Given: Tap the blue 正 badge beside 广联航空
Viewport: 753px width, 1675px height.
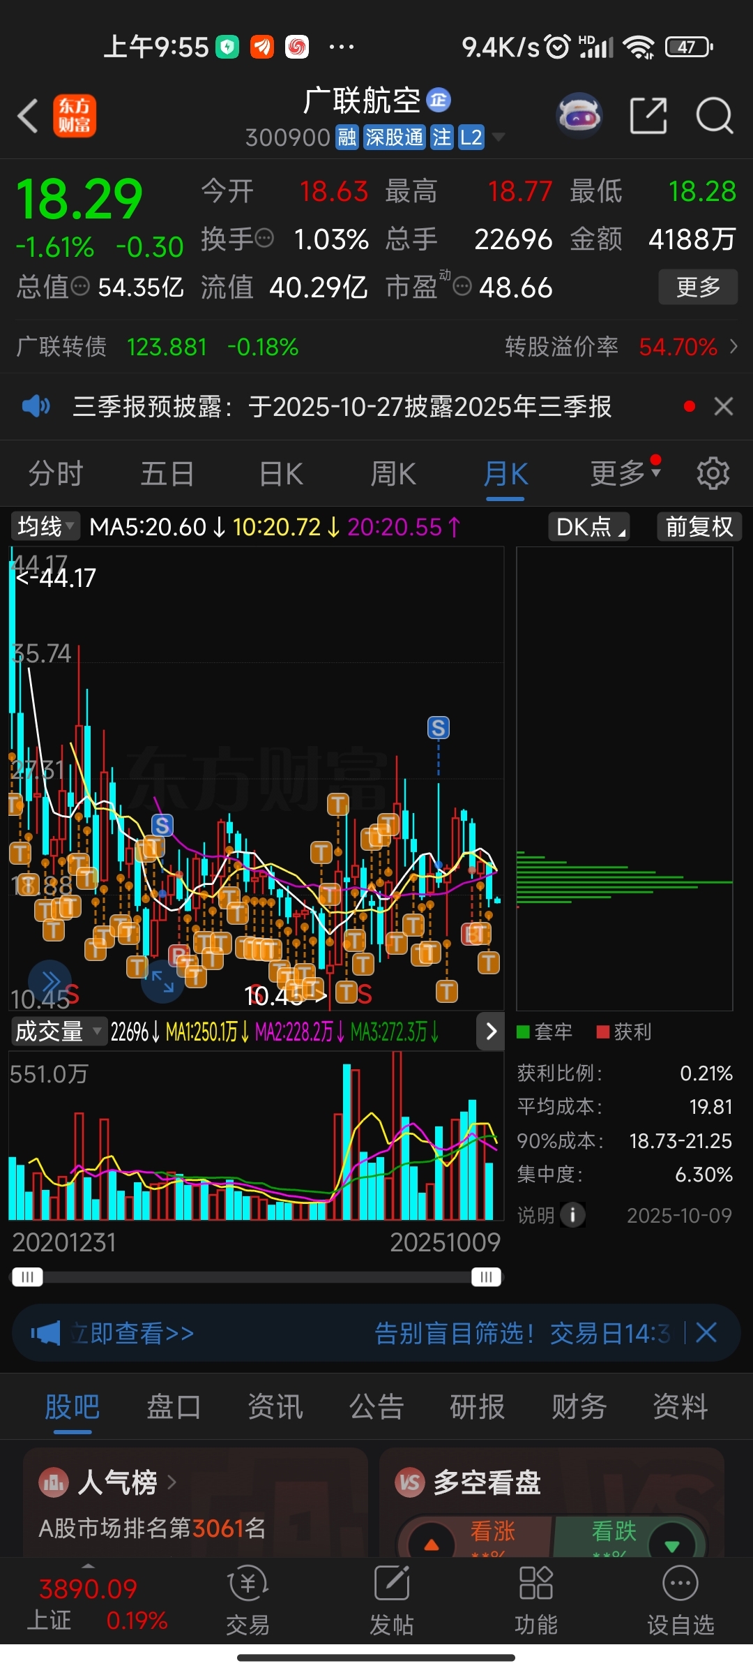Looking at the screenshot, I should (x=439, y=100).
